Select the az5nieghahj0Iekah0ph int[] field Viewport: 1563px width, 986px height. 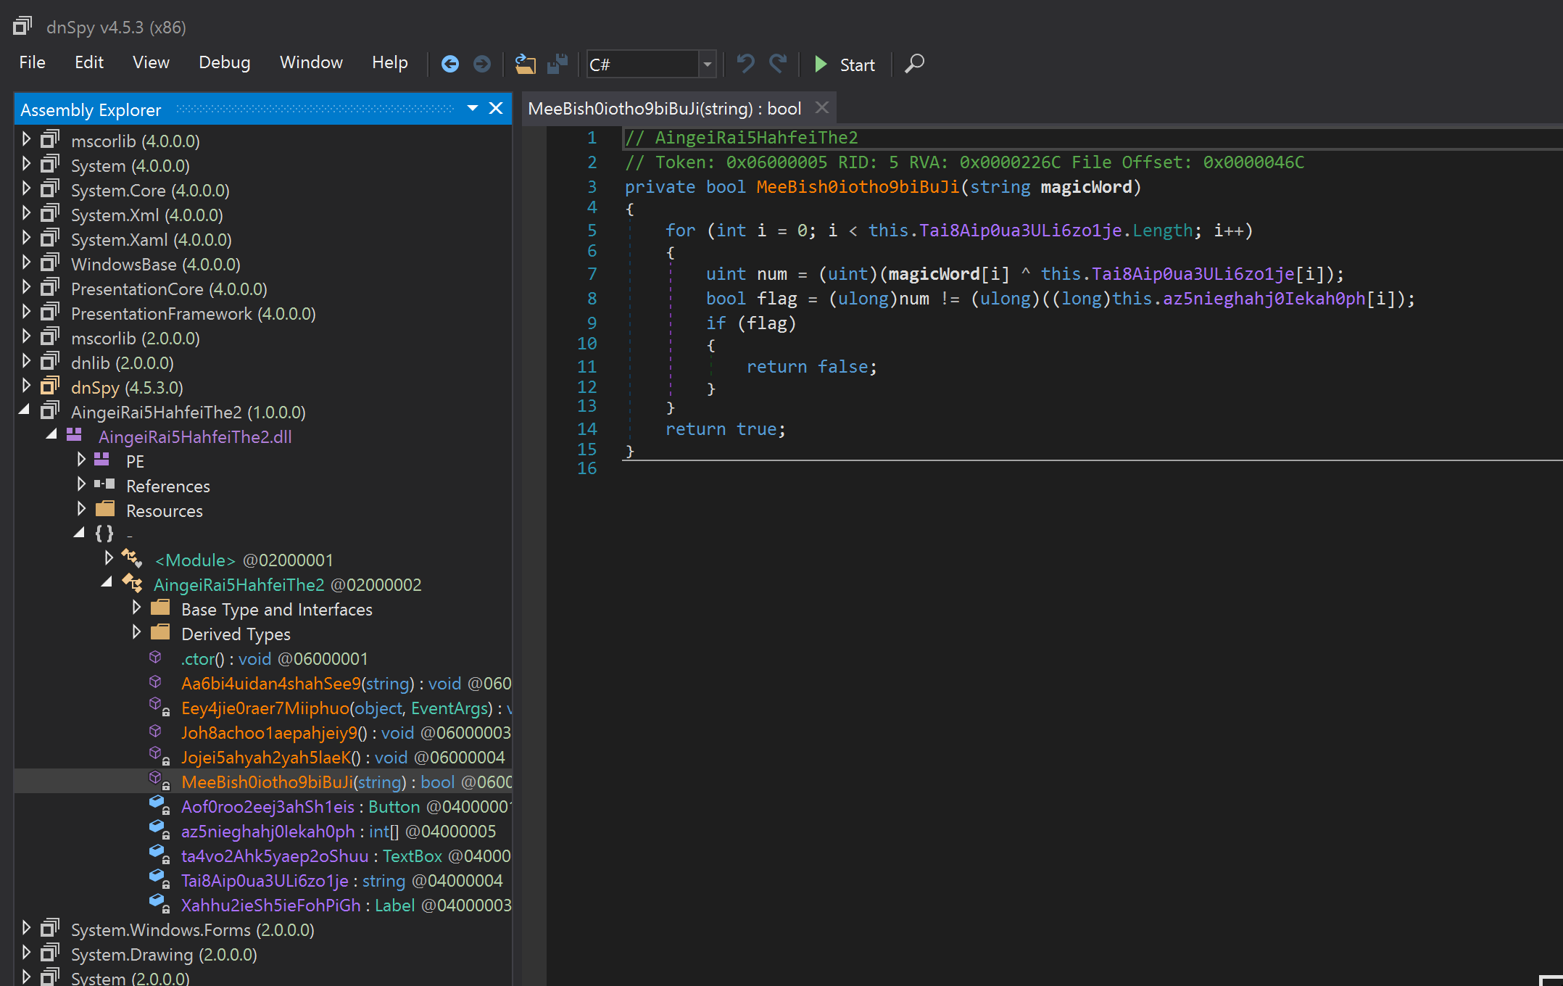coord(268,832)
